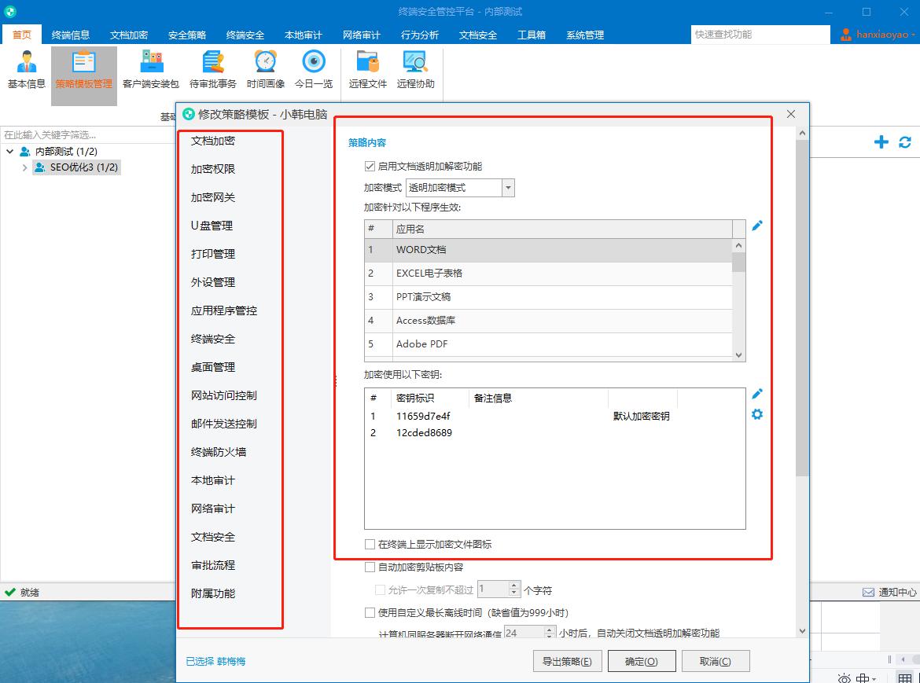Select key 12cded8689 row
Viewport: 920px width, 683px height.
tap(554, 432)
